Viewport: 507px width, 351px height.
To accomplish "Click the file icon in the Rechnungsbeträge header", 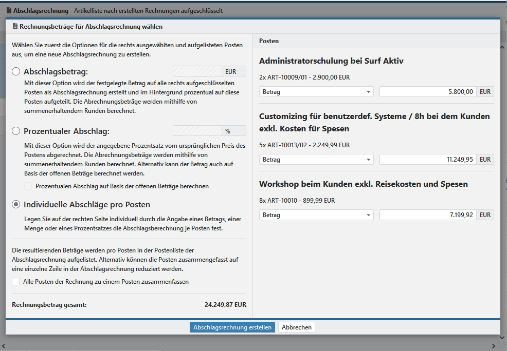I will point(15,27).
